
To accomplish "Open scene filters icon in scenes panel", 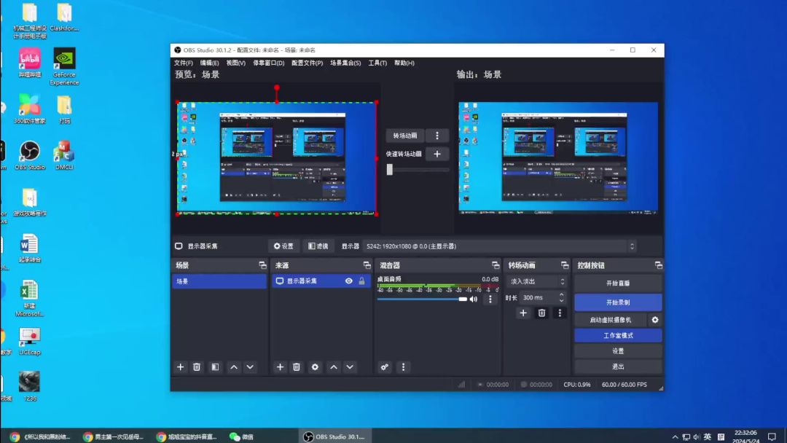I will 215,367.
